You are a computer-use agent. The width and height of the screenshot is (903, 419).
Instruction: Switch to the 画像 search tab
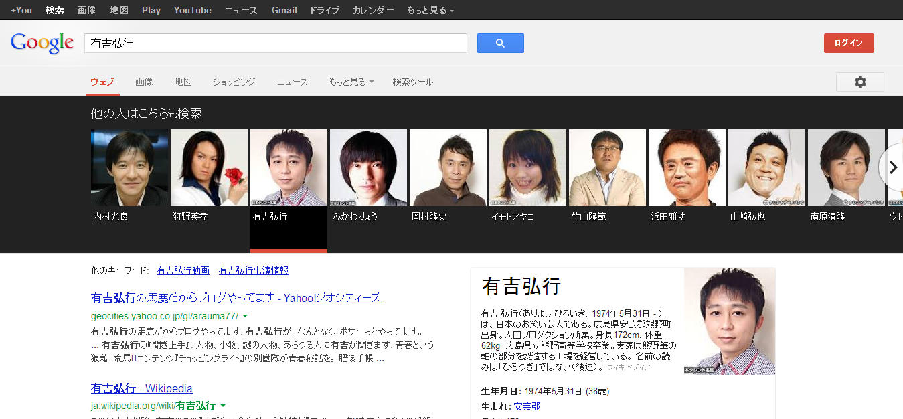pos(144,82)
